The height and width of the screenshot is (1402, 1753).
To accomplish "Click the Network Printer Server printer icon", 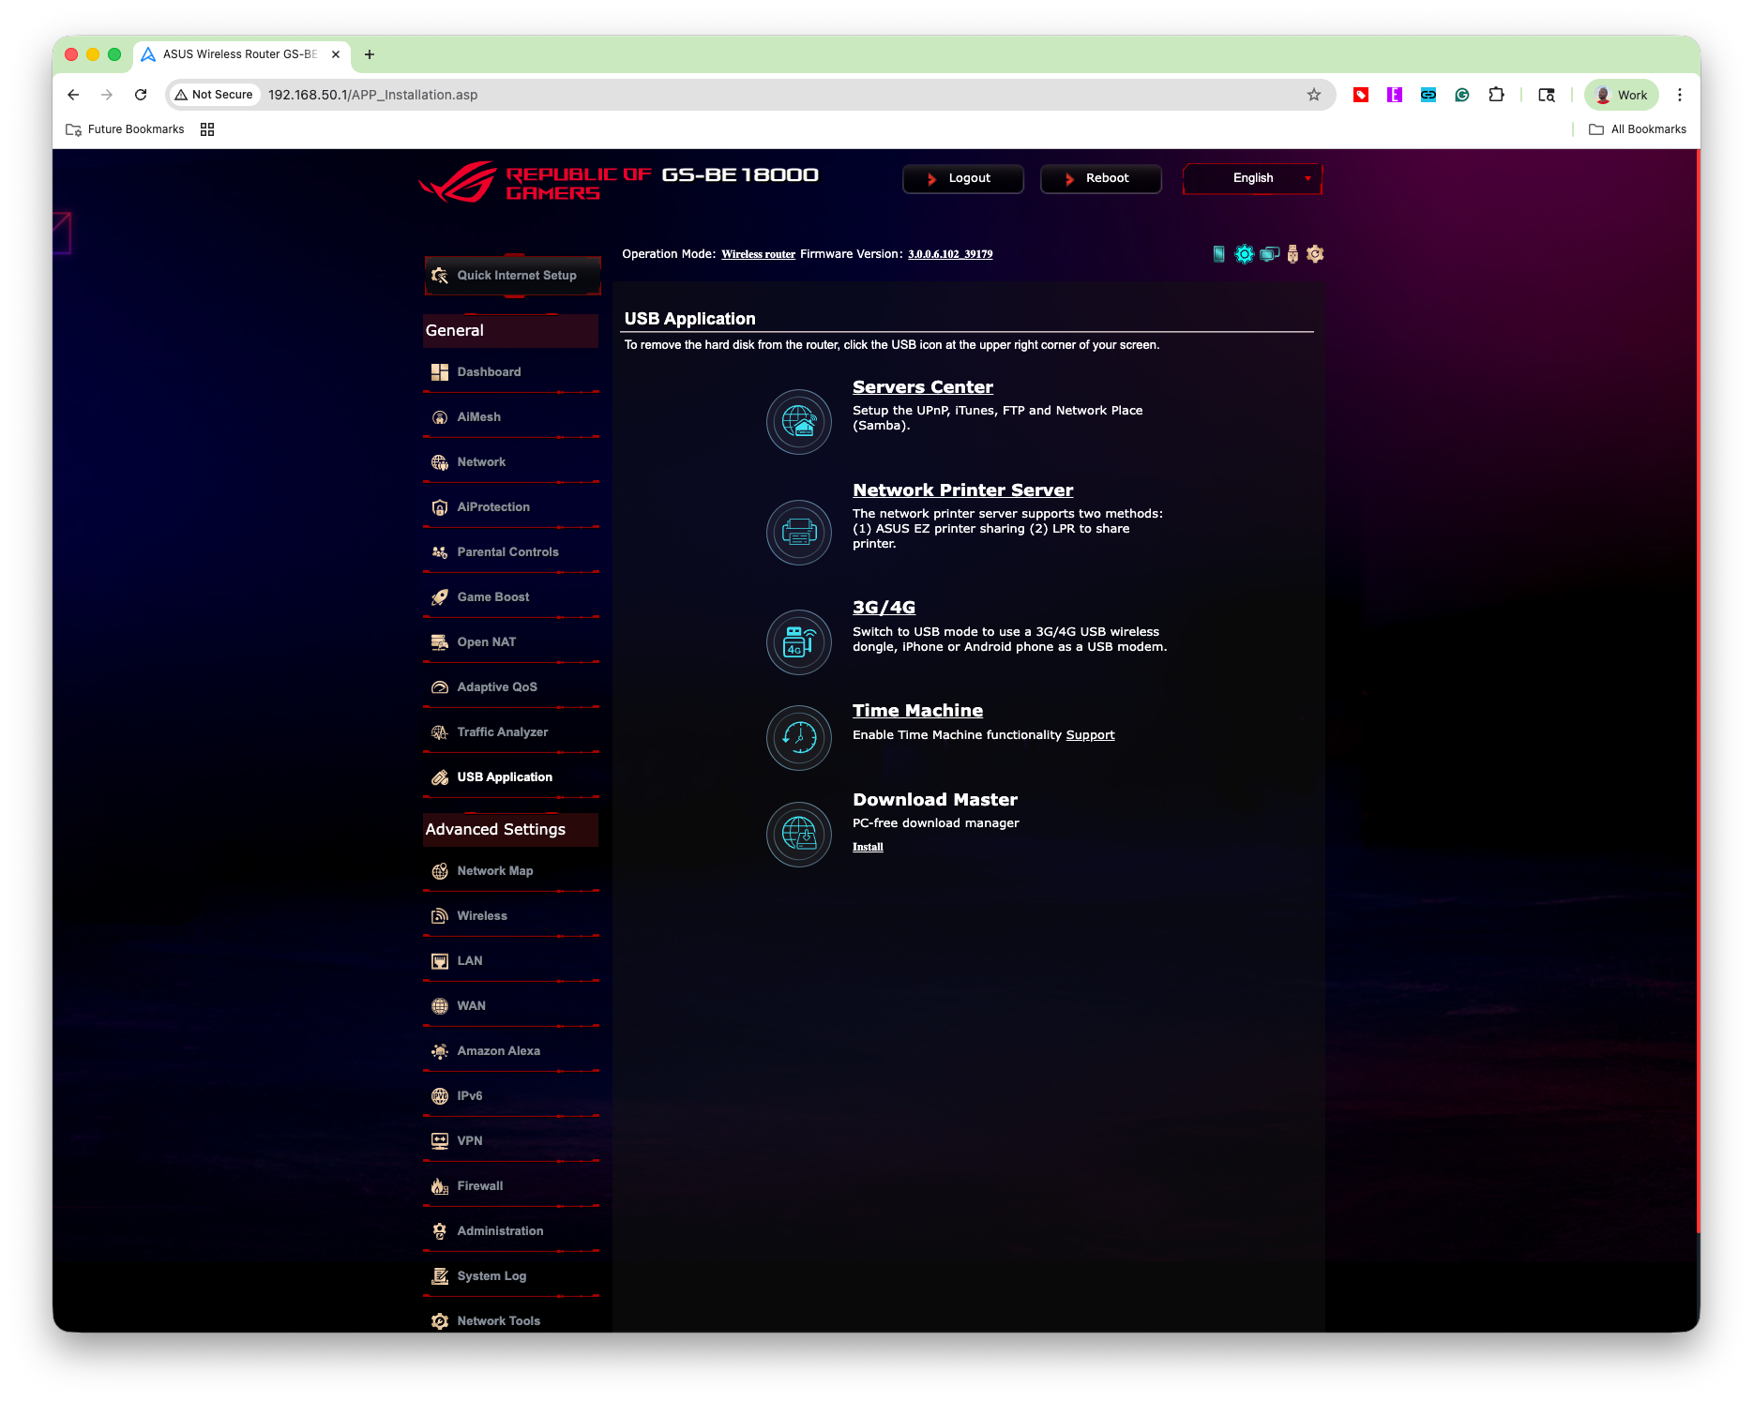I will [798, 532].
